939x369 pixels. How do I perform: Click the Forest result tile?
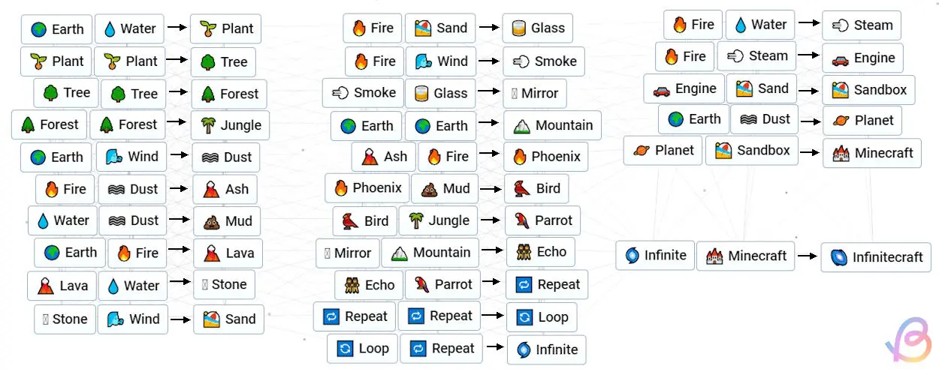[x=229, y=94]
